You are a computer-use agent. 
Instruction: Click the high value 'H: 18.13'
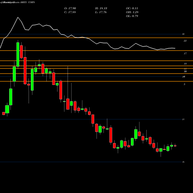click(101, 8)
